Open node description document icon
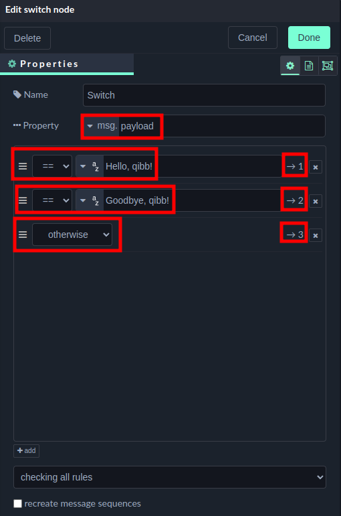Screen dimensions: 341x516 (x=309, y=66)
